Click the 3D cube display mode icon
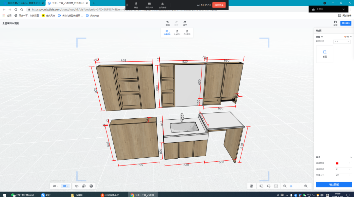The image size is (354, 197). click(84, 186)
